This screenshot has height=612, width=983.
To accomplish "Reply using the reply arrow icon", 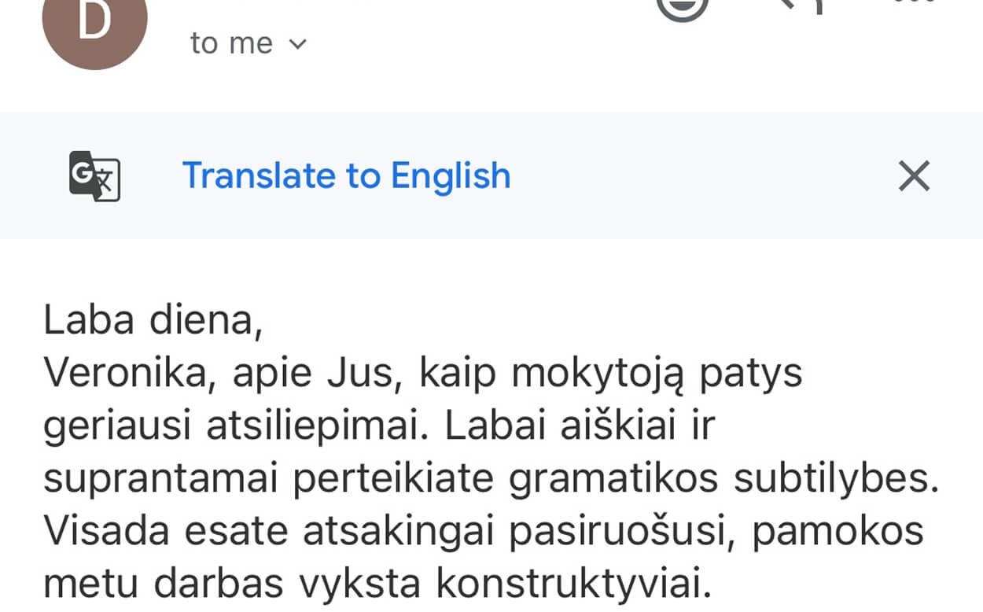I will pos(799,6).
